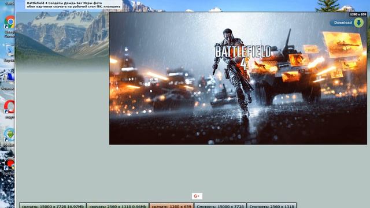370x208 pixels.
Task: Download the 2560 x 1318 0.96Mb version
Action: (118, 206)
